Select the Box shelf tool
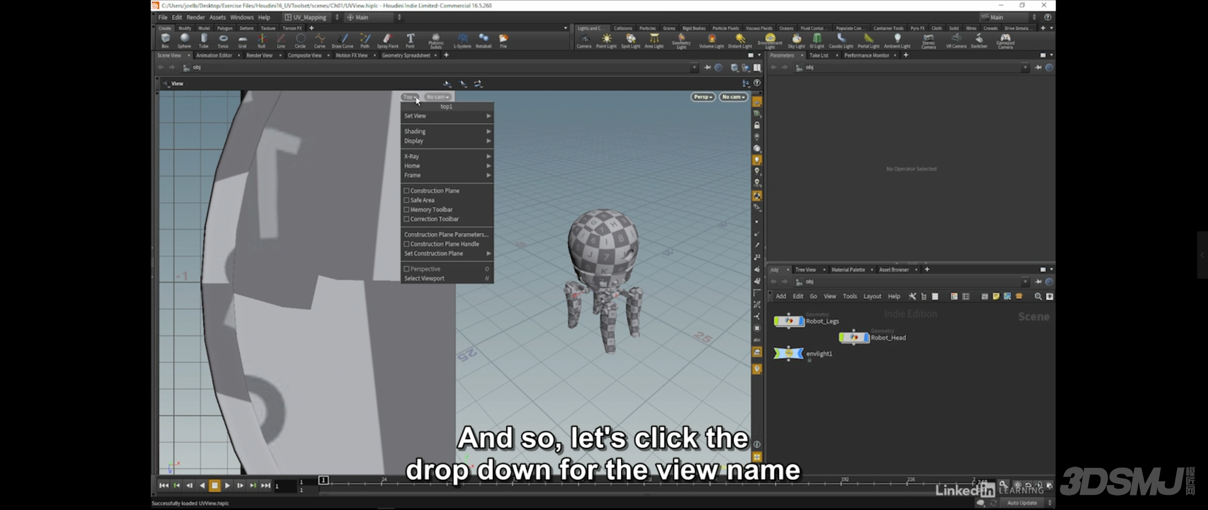 tap(165, 41)
